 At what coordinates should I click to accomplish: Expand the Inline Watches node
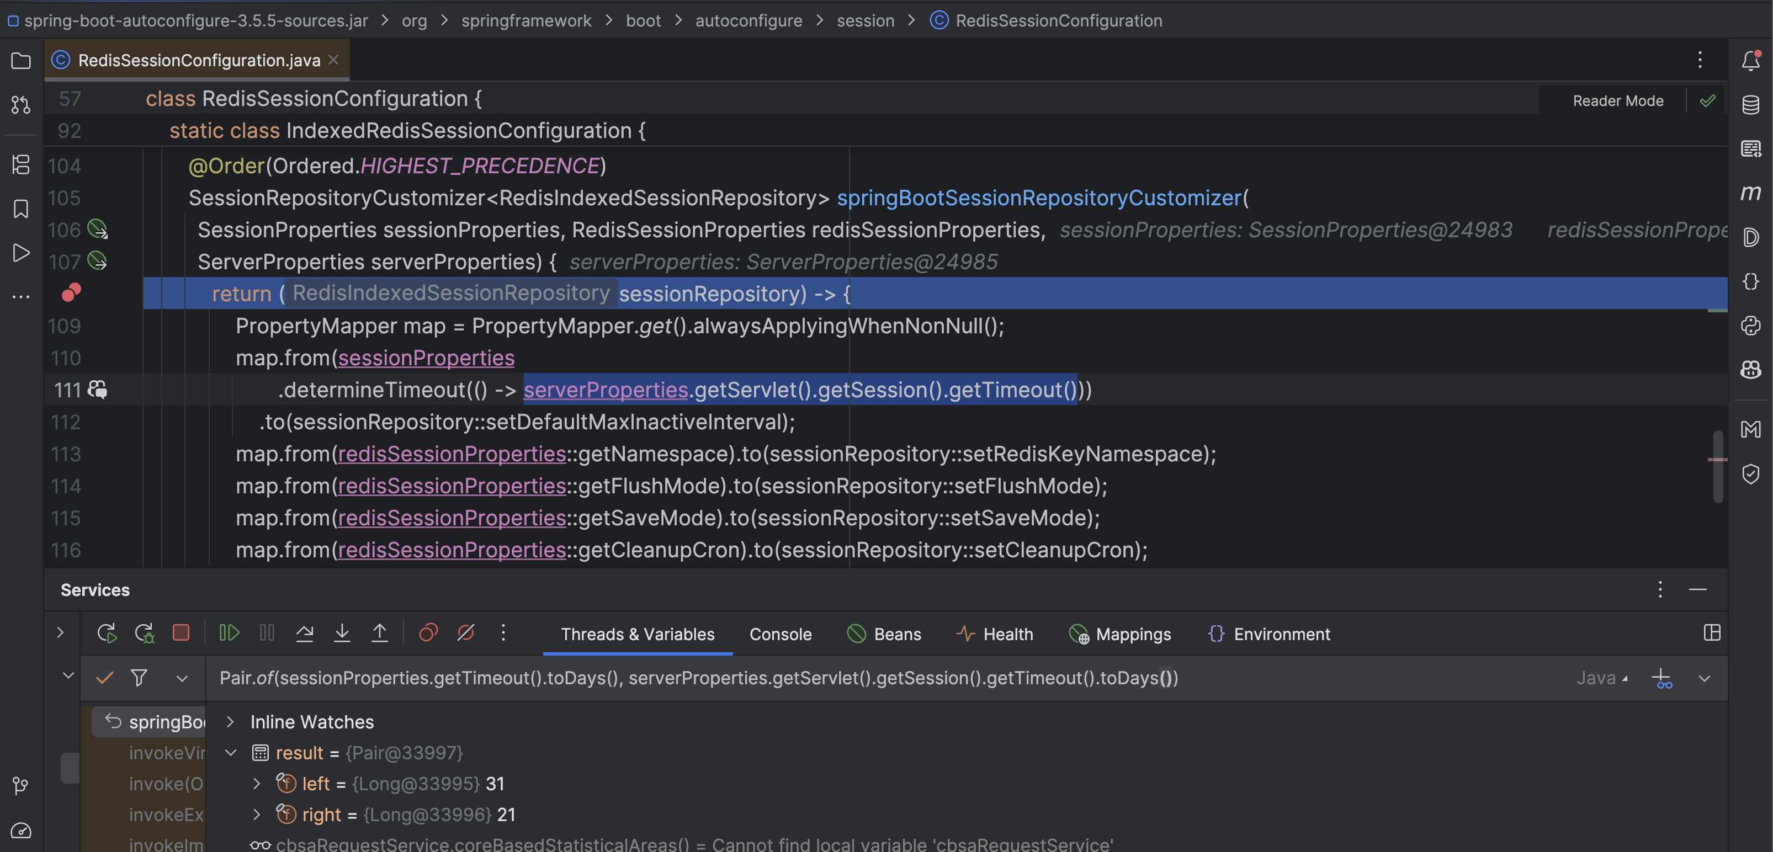(x=231, y=721)
